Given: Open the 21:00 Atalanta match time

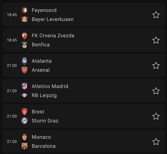Looking at the screenshot, I should [12, 66].
